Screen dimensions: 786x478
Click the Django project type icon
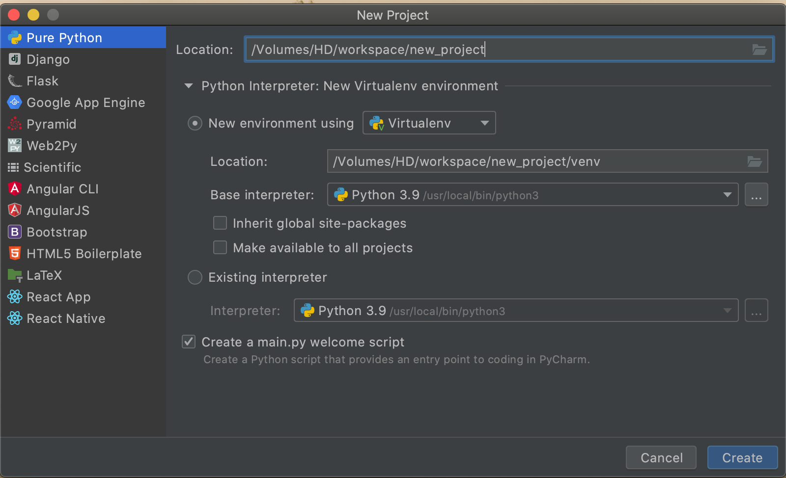coord(15,59)
